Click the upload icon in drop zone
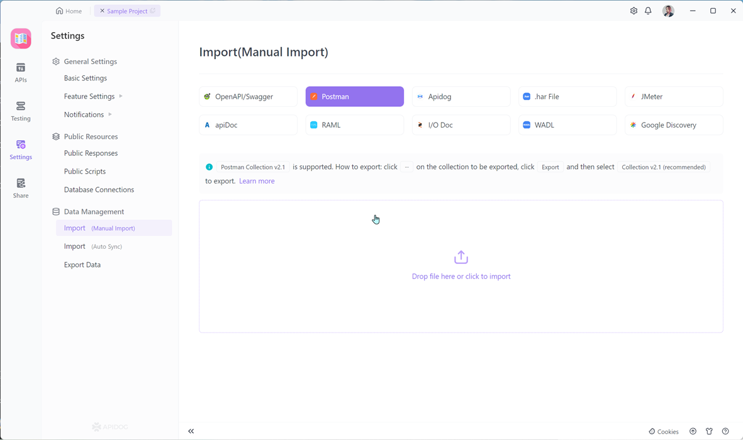Viewport: 743px width, 440px height. tap(461, 257)
